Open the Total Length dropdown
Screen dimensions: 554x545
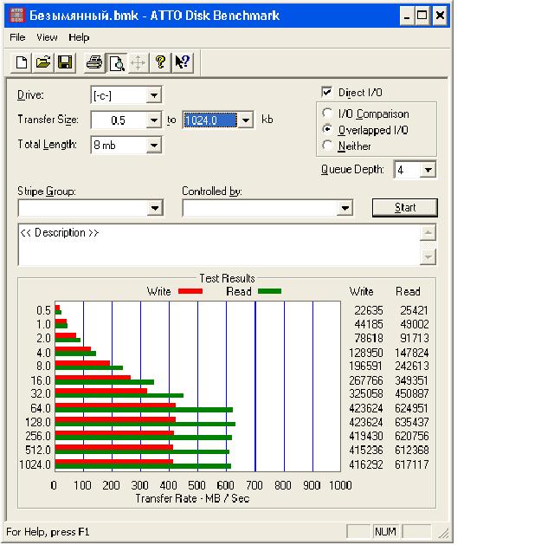[x=153, y=146]
